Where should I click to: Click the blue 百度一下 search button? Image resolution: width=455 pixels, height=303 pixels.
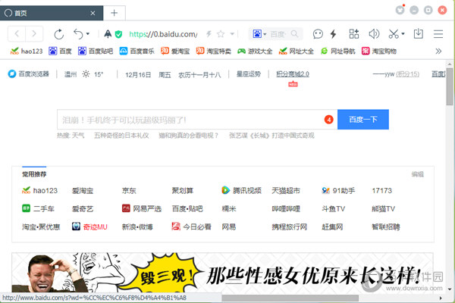[x=362, y=120]
